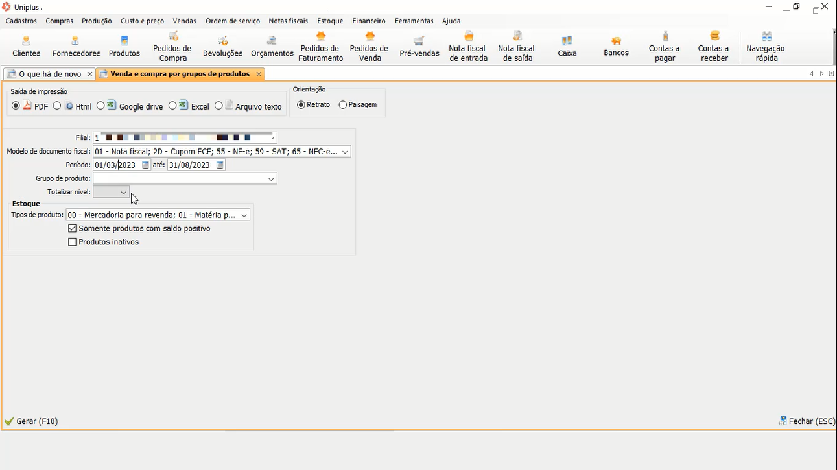Open the Ajuda menu
Image resolution: width=837 pixels, height=470 pixels.
tap(451, 21)
